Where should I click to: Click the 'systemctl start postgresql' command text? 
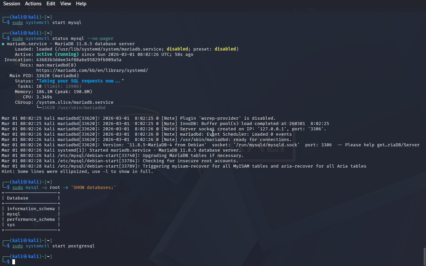tap(60, 246)
